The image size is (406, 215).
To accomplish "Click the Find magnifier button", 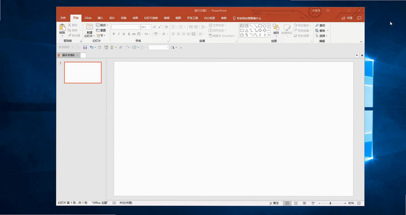I will click(x=320, y=26).
